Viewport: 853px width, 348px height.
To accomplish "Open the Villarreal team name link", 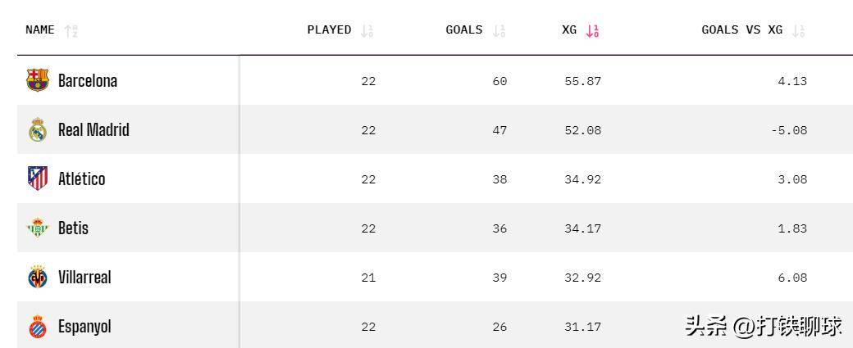I will pyautogui.click(x=84, y=277).
